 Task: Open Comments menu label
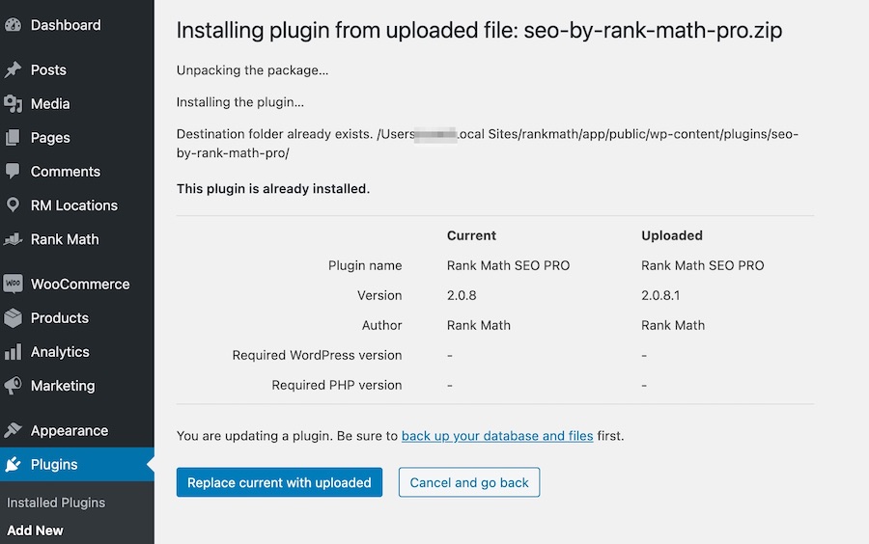[x=66, y=172]
